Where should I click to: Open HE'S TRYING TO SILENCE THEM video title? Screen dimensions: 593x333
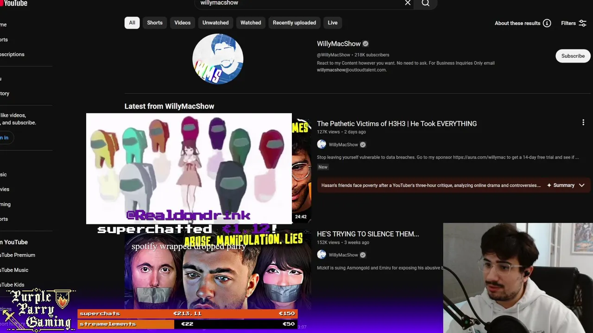tap(368, 234)
